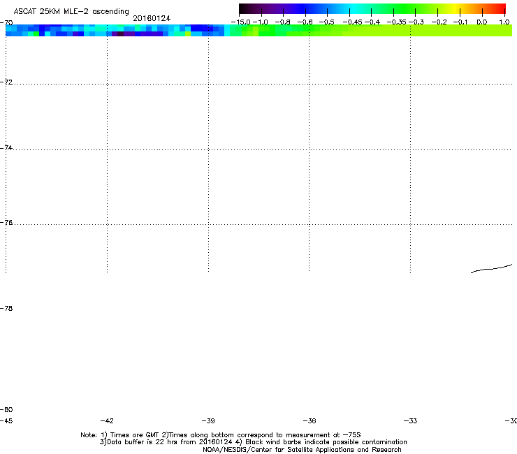Click the -36 longitude axis label
Screen dimensions: 517x454
[x=310, y=421]
